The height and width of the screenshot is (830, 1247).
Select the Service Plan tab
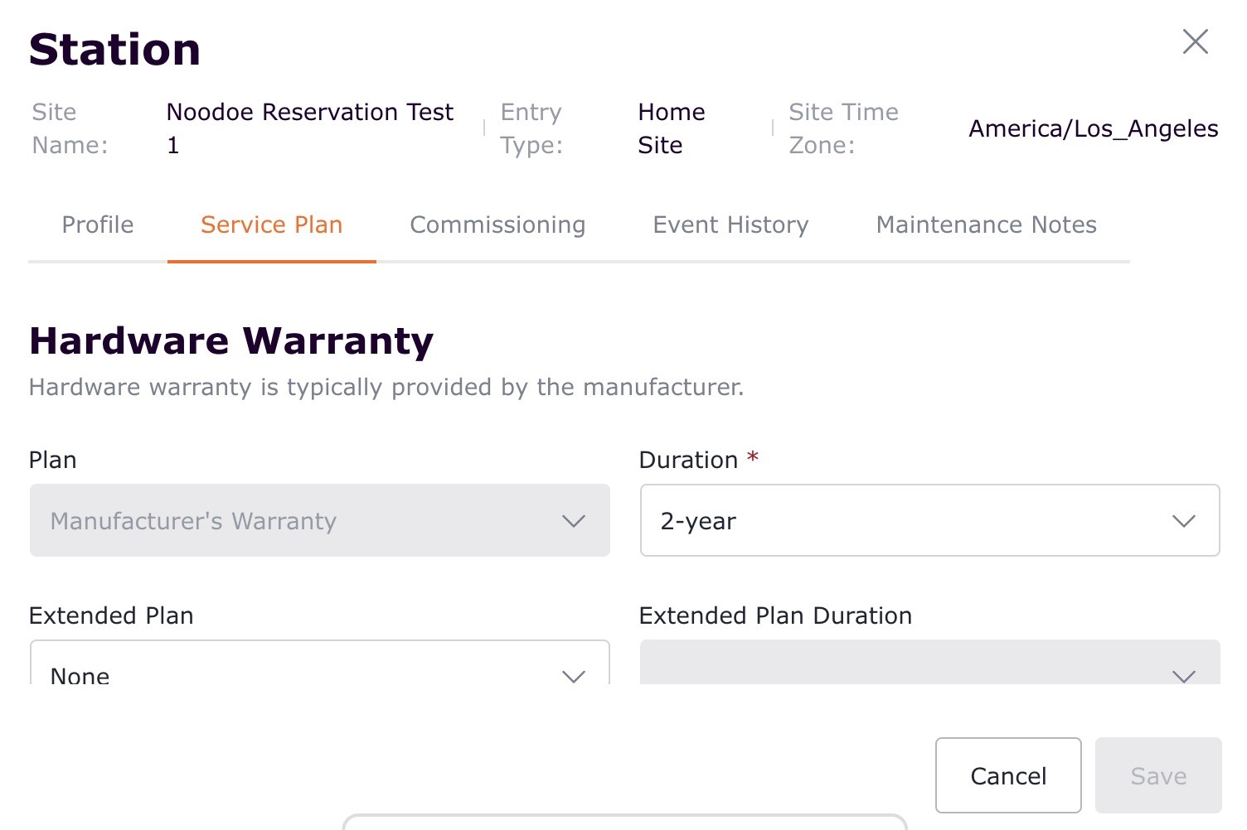point(271,224)
